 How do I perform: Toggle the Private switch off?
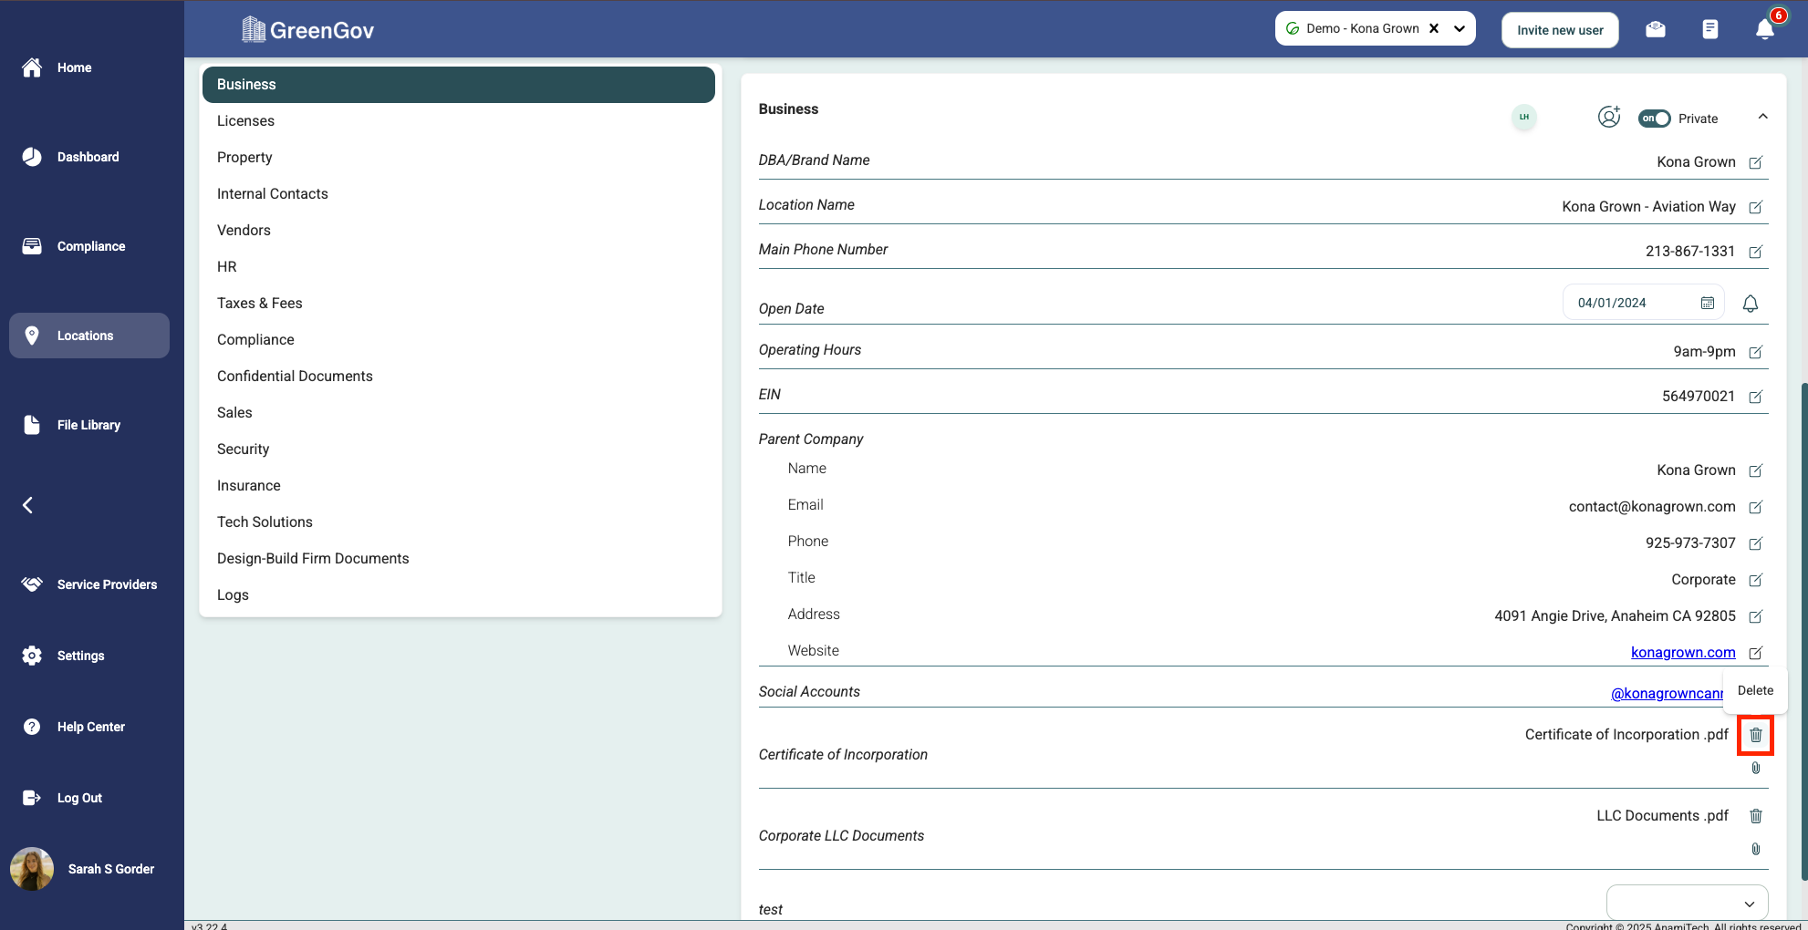tap(1654, 119)
